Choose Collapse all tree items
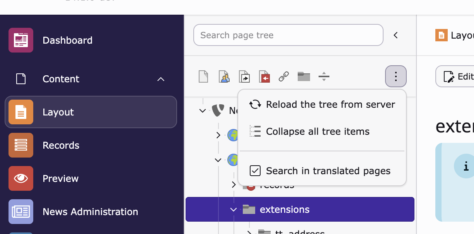Viewport: 474px width, 234px height. click(317, 132)
